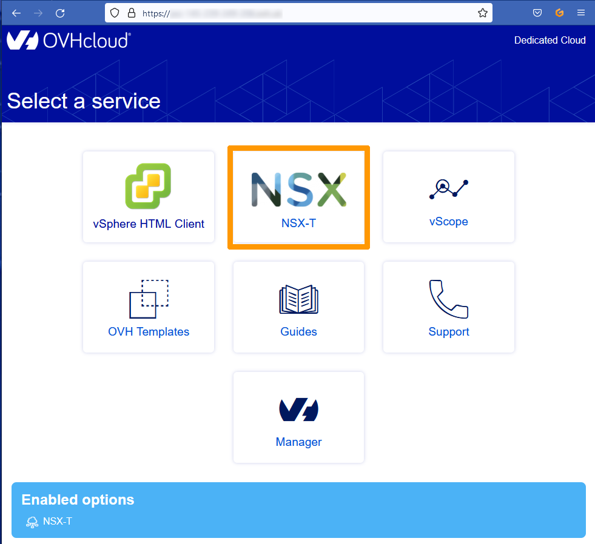This screenshot has height=544, width=595.
Task: Open the NSX logo tile image
Action: [298, 188]
